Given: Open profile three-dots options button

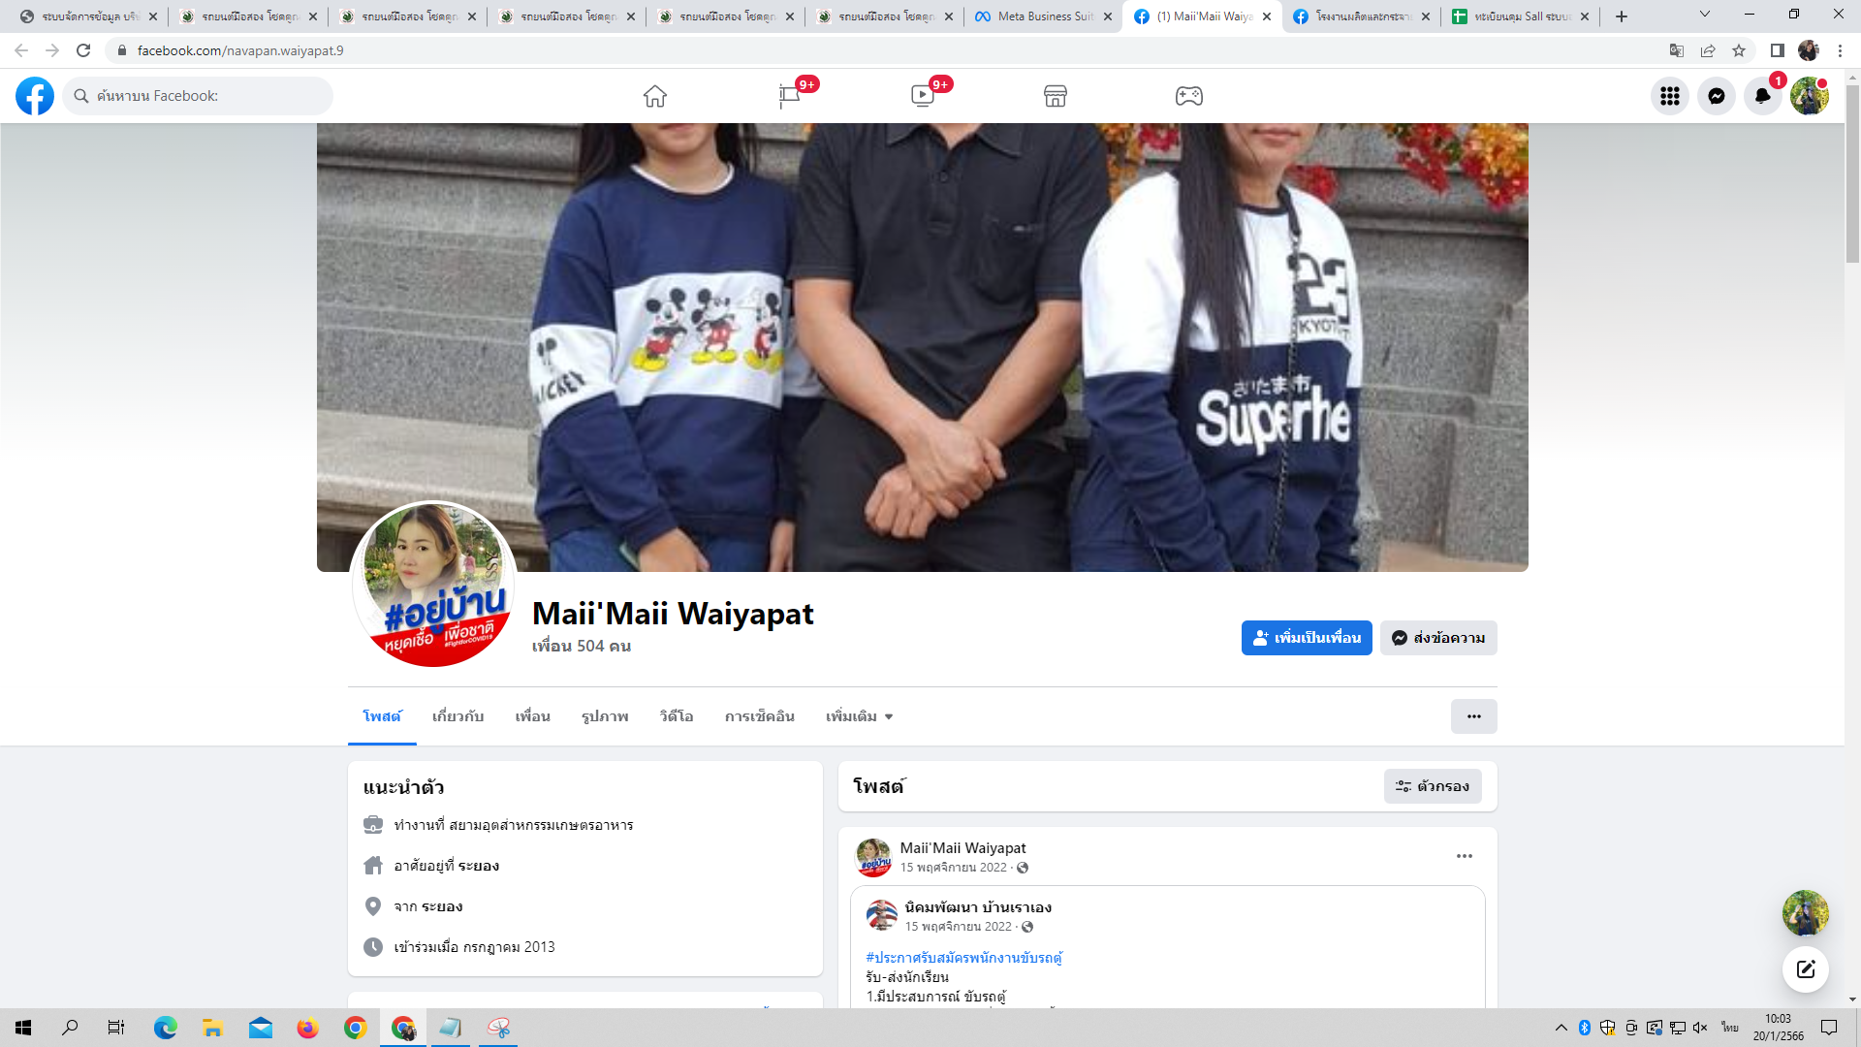Looking at the screenshot, I should 1473,716.
